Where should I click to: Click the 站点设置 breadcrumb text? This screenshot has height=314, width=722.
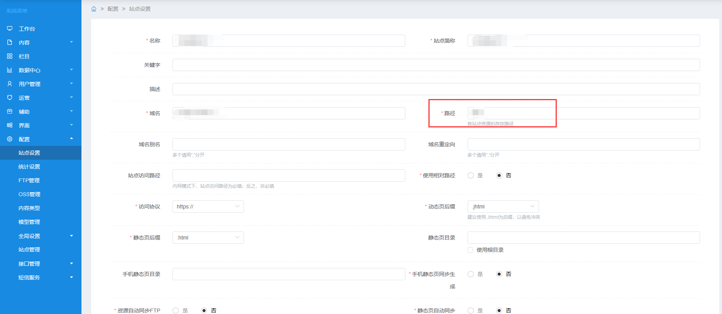140,9
